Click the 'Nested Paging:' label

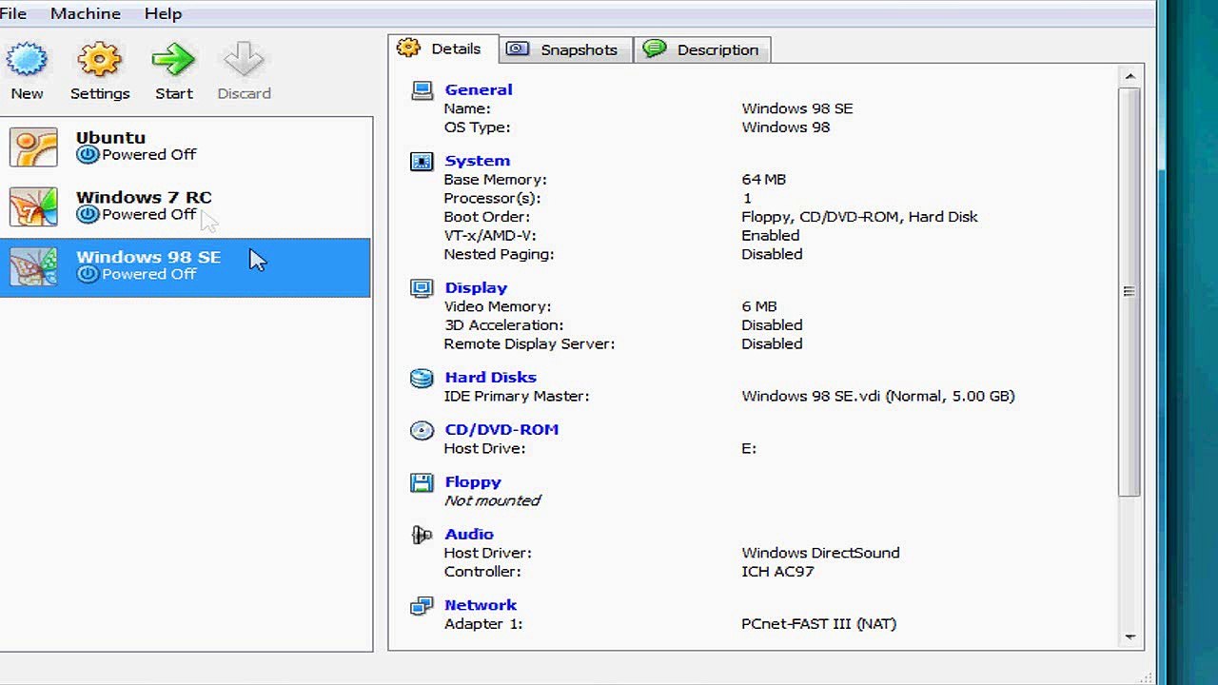pos(499,254)
